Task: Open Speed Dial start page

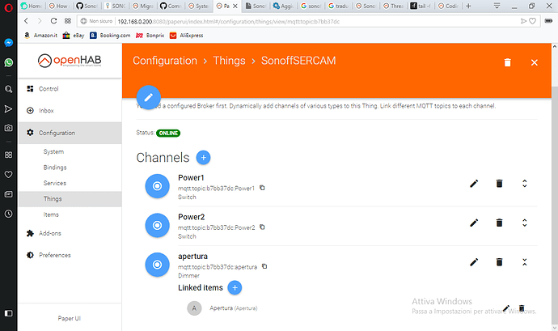Action: point(68,21)
